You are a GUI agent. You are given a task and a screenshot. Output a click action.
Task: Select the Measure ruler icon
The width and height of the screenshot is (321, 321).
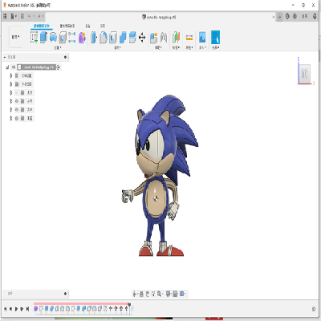coord(189,38)
